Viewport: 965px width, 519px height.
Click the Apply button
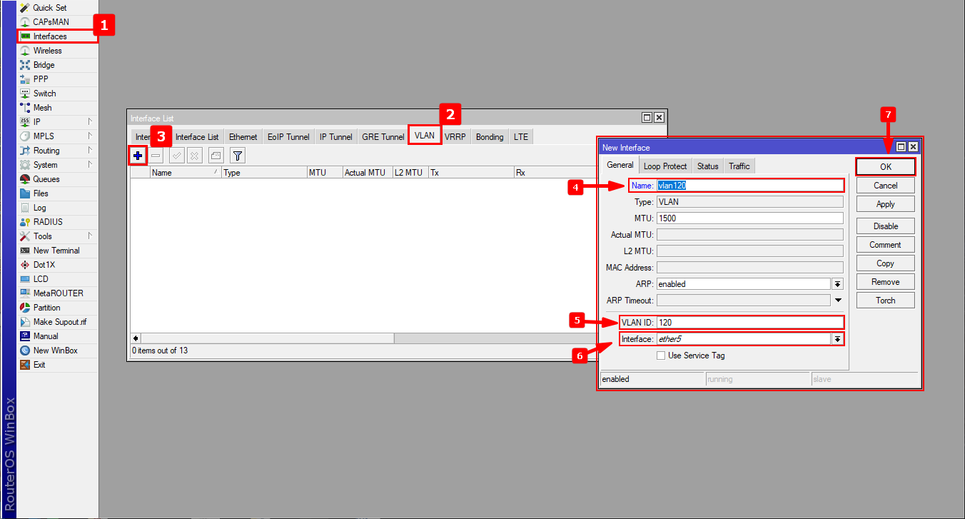point(885,204)
